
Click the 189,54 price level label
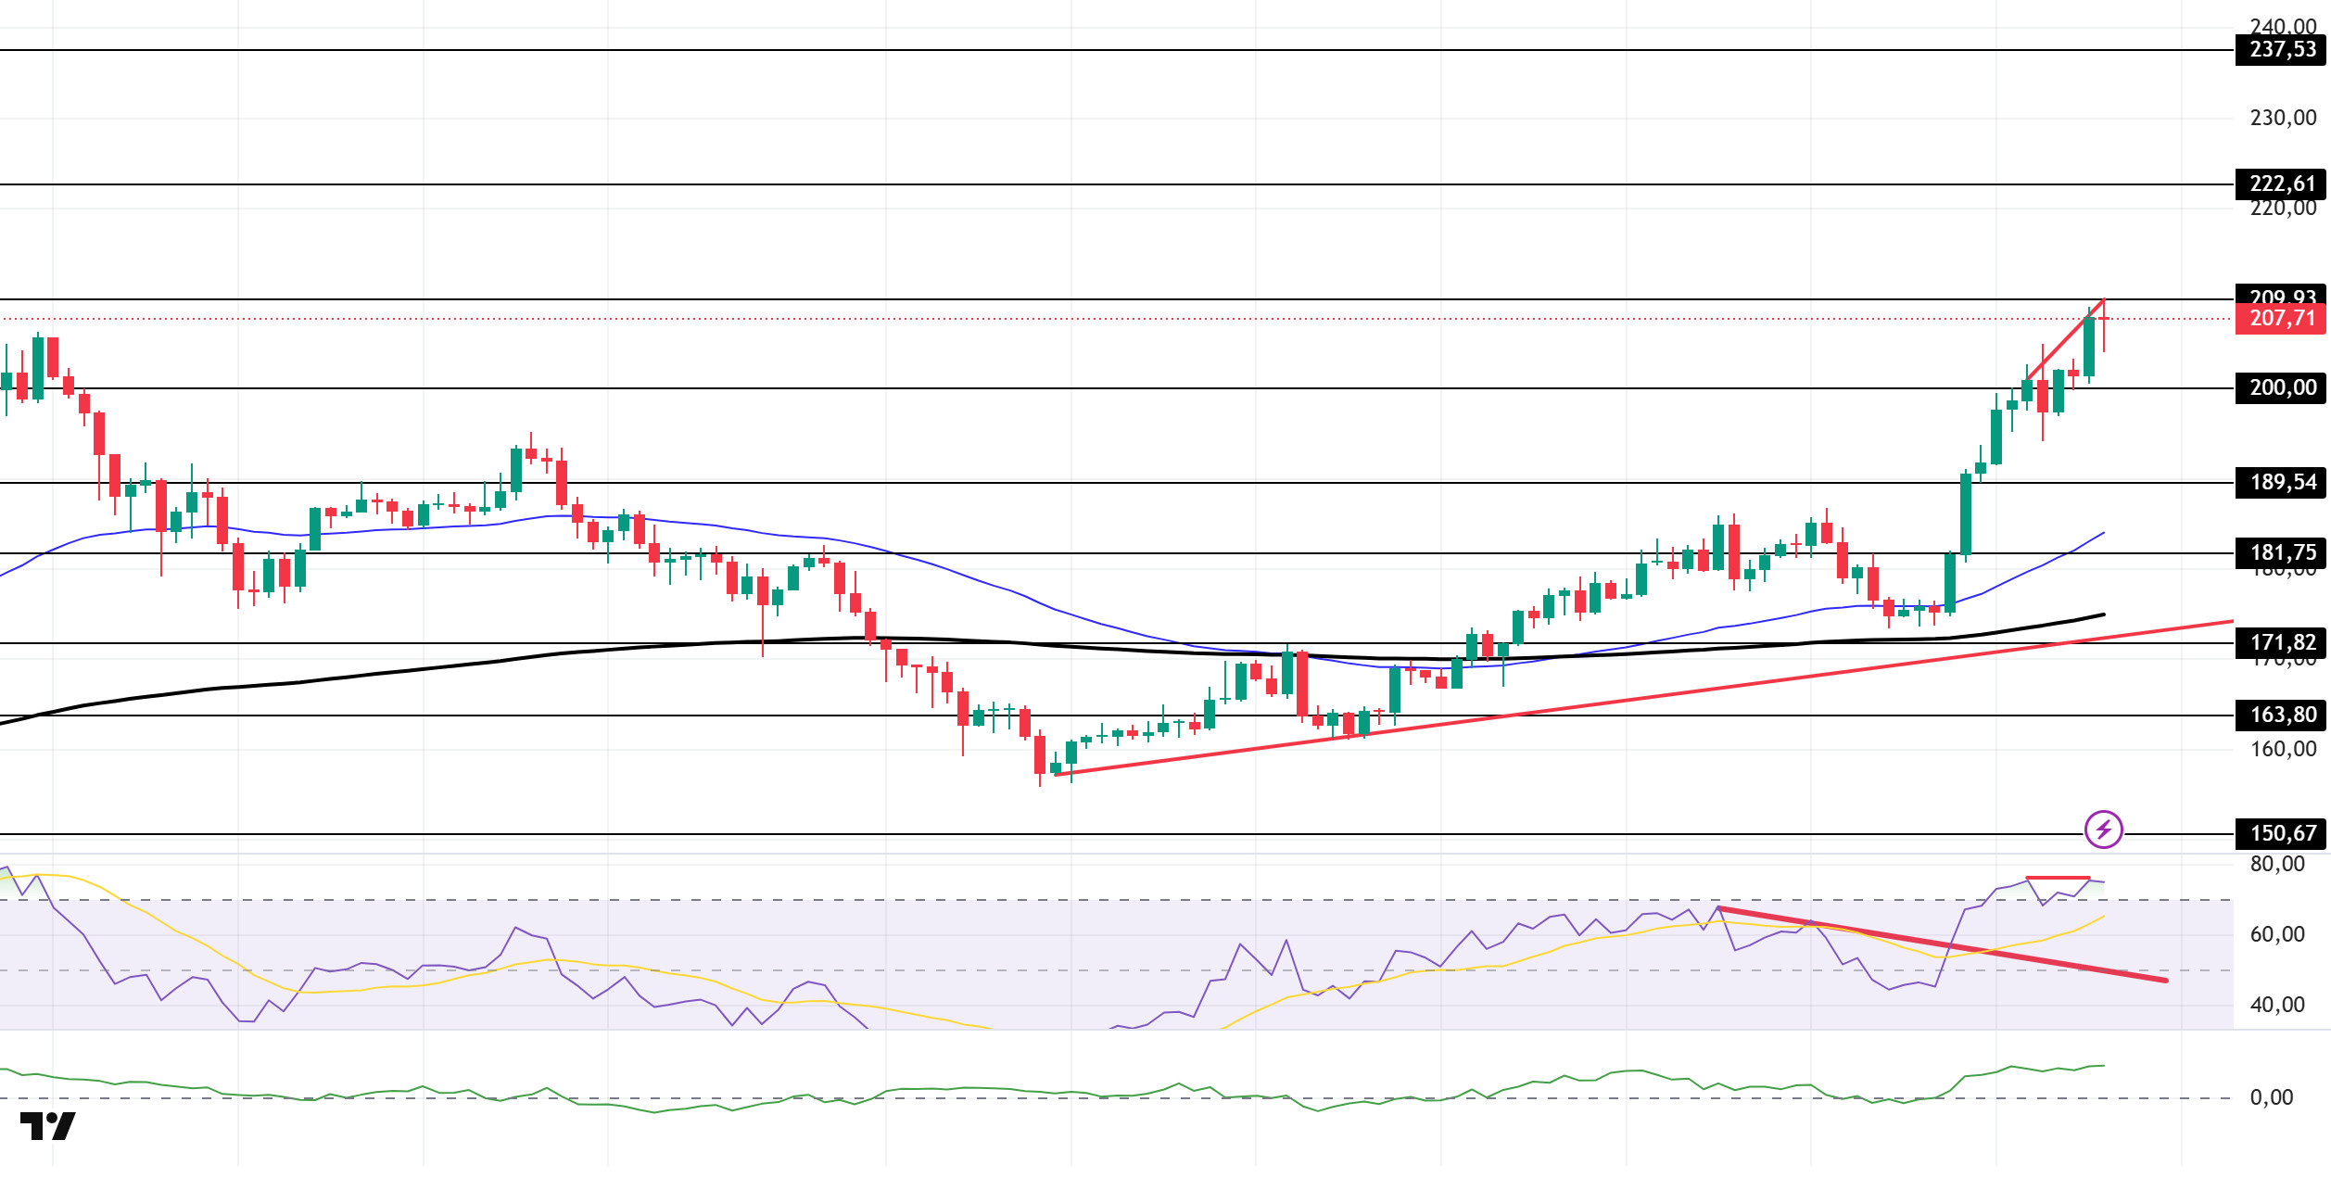(2281, 482)
